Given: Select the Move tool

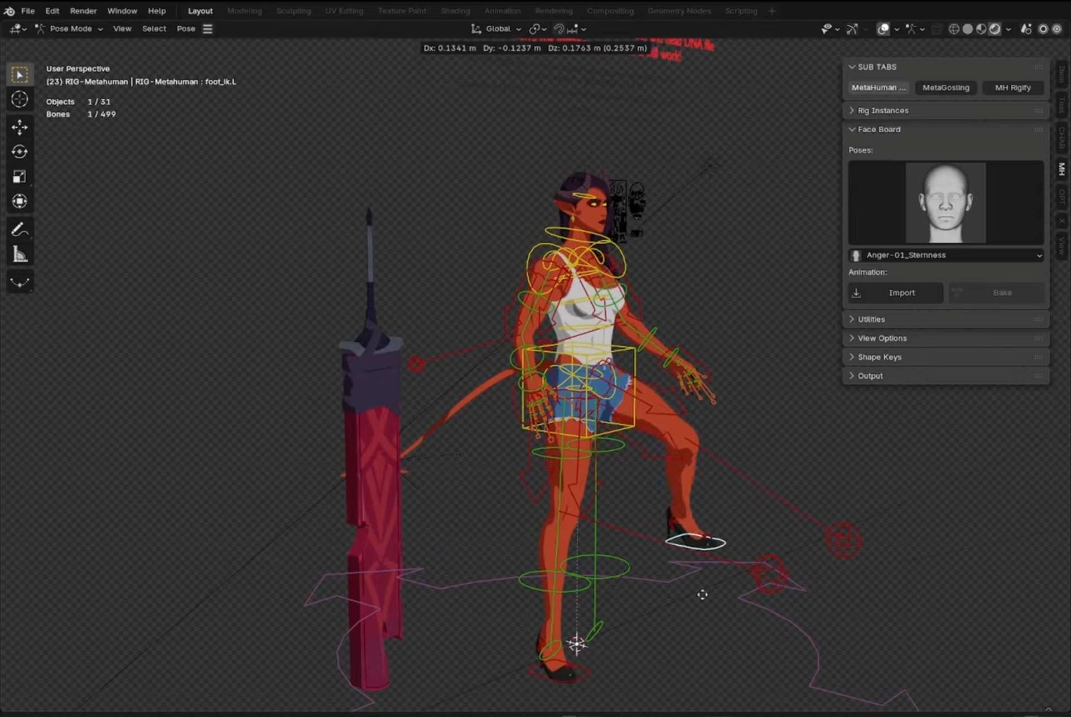Looking at the screenshot, I should (x=20, y=127).
